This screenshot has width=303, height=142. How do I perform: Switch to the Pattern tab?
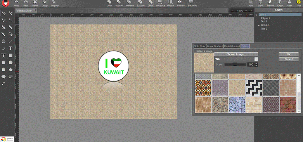[x=245, y=47]
